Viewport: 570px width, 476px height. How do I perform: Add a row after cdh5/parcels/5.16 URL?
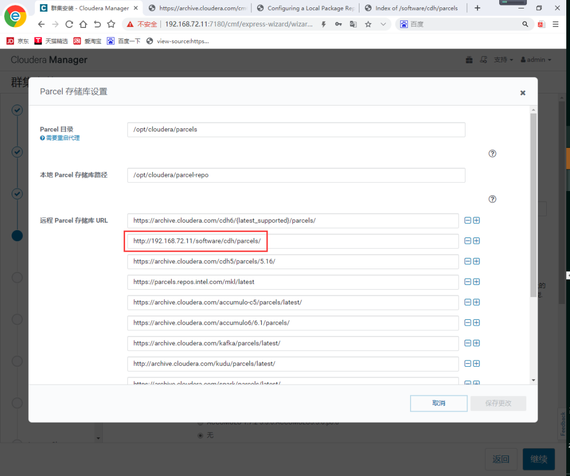476,261
